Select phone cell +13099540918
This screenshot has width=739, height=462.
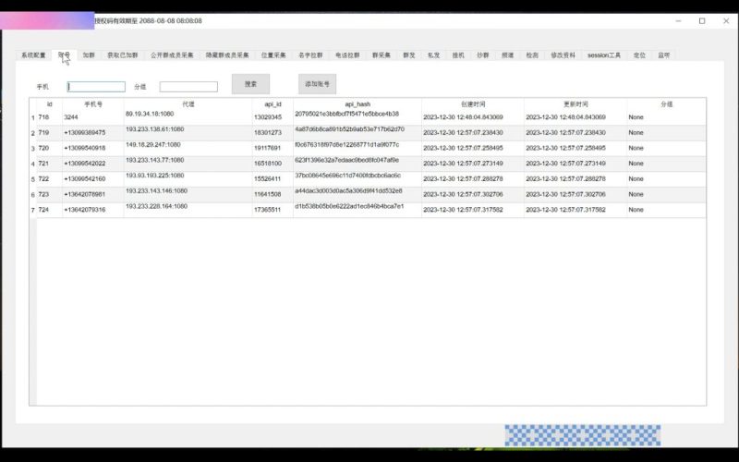pos(93,148)
